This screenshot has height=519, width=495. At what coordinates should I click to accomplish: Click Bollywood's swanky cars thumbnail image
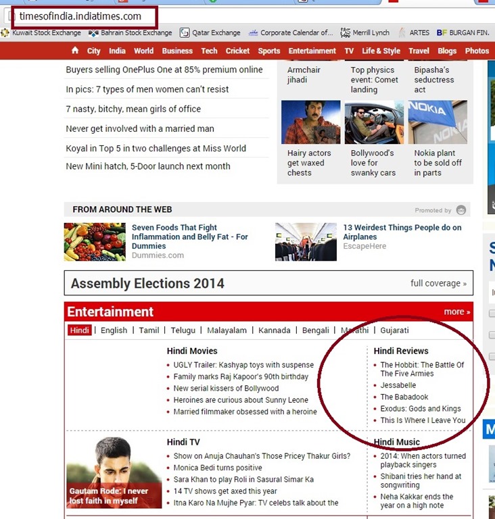tap(374, 122)
